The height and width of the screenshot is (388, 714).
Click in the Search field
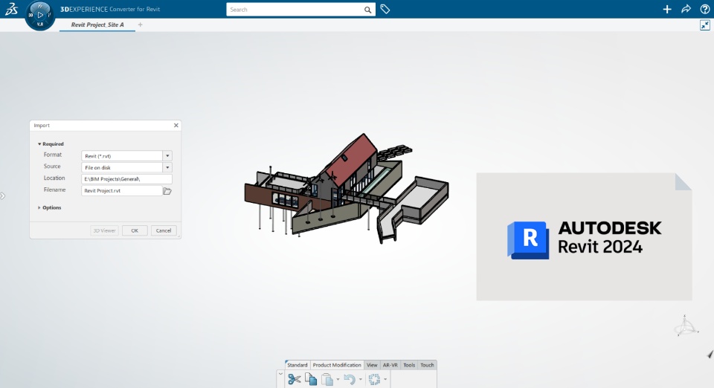(x=295, y=10)
